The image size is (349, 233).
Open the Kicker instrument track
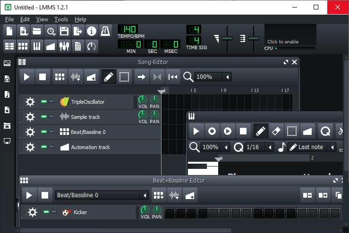98,212
